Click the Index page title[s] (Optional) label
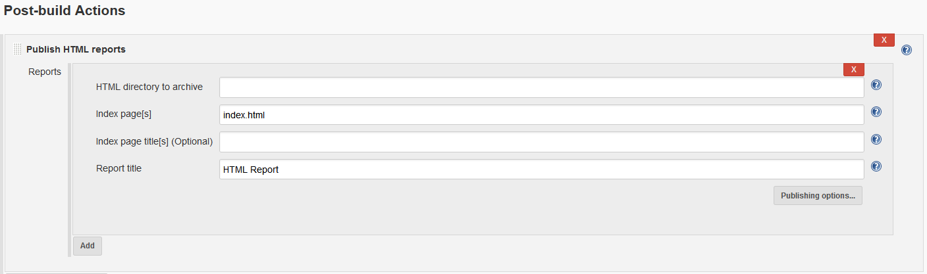927x274 pixels. tap(155, 141)
